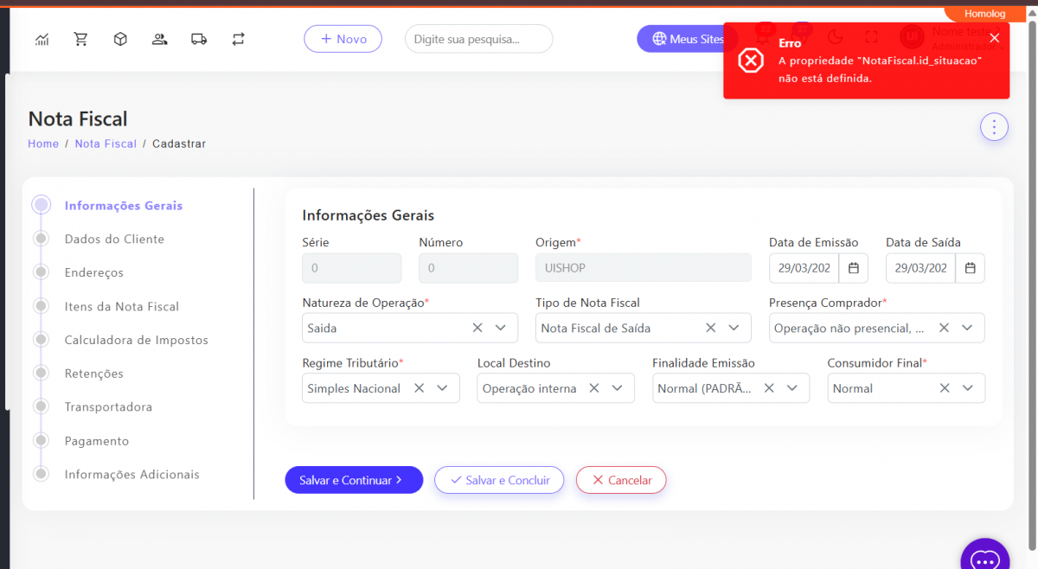Go to Dados do Cliente step

coord(114,239)
